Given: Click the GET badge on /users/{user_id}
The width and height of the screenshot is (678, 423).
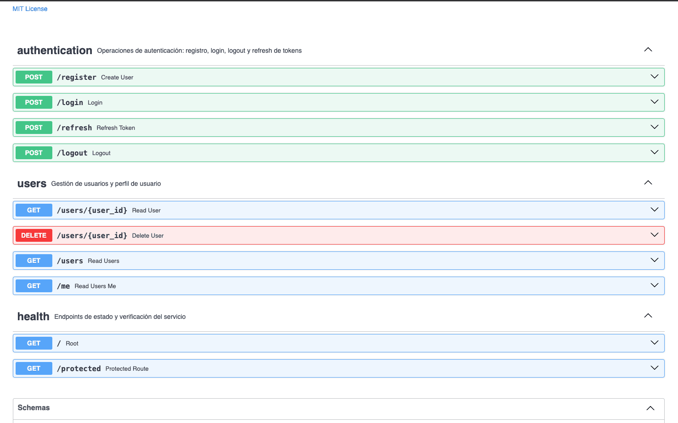Looking at the screenshot, I should (34, 210).
